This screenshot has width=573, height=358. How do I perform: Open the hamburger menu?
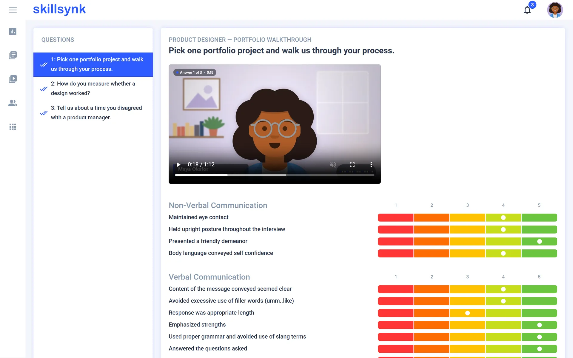[13, 10]
